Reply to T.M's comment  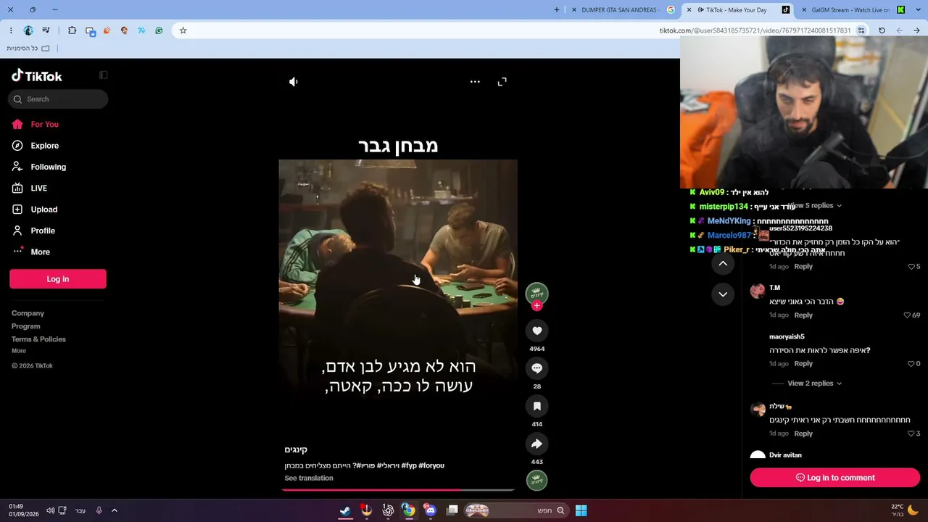[x=803, y=315]
